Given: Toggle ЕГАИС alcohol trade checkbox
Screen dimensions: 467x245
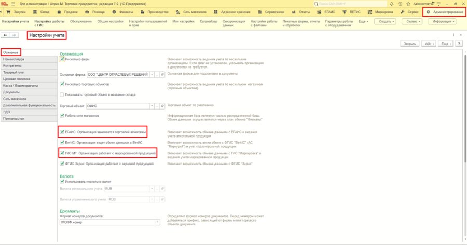Looking at the screenshot, I should tap(62, 132).
